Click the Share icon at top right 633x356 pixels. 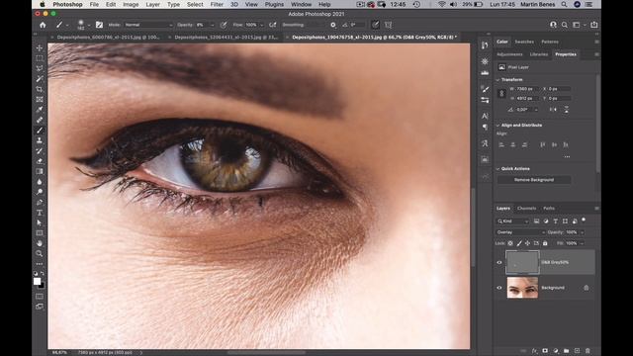click(x=593, y=25)
